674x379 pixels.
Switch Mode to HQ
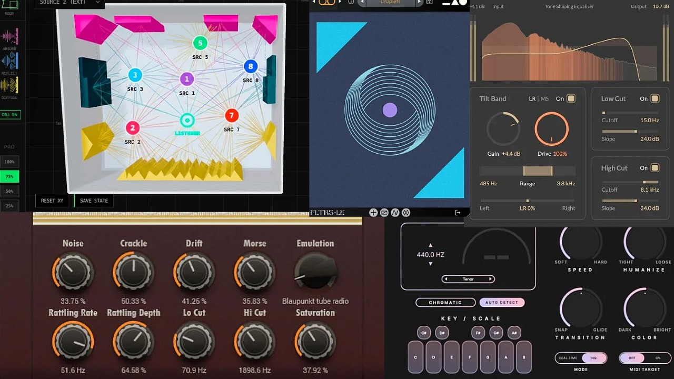594,358
